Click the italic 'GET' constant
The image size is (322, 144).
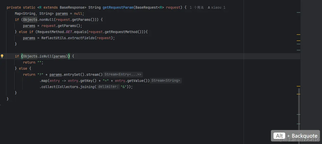pos(69,32)
